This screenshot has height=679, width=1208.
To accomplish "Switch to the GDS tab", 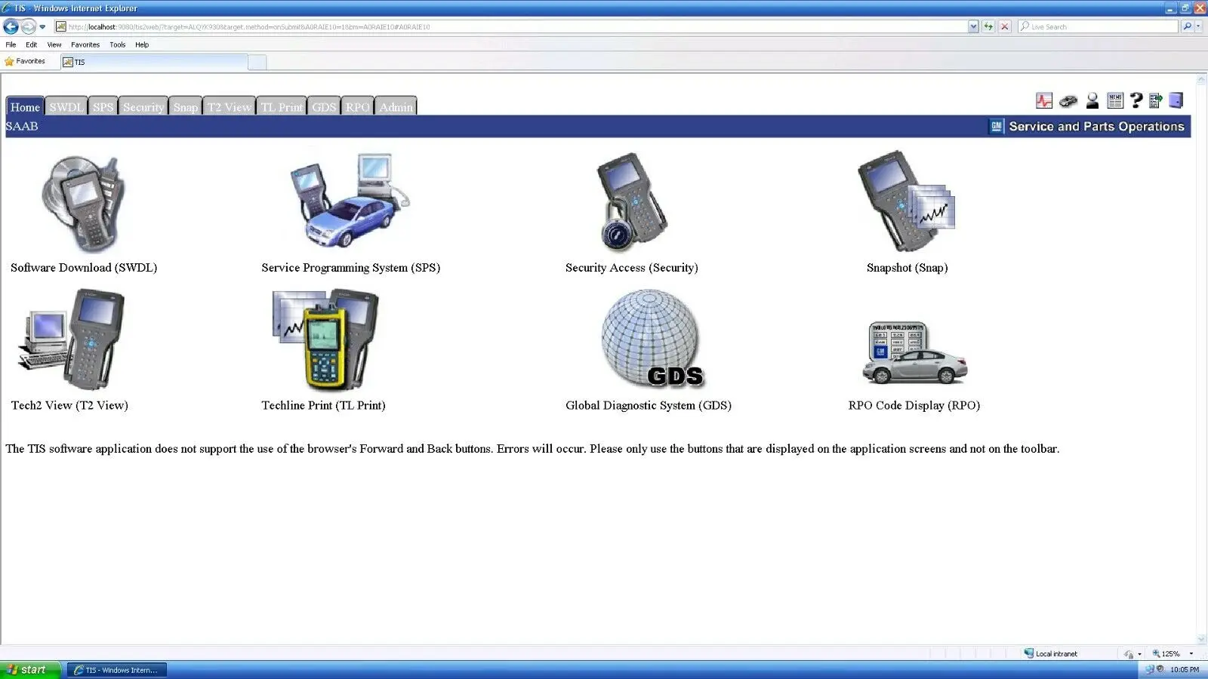I will [x=324, y=106].
